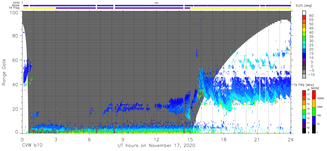This screenshot has height=151, width=327.
Task: Click the x-axis tick label '24'
Action: (291, 139)
